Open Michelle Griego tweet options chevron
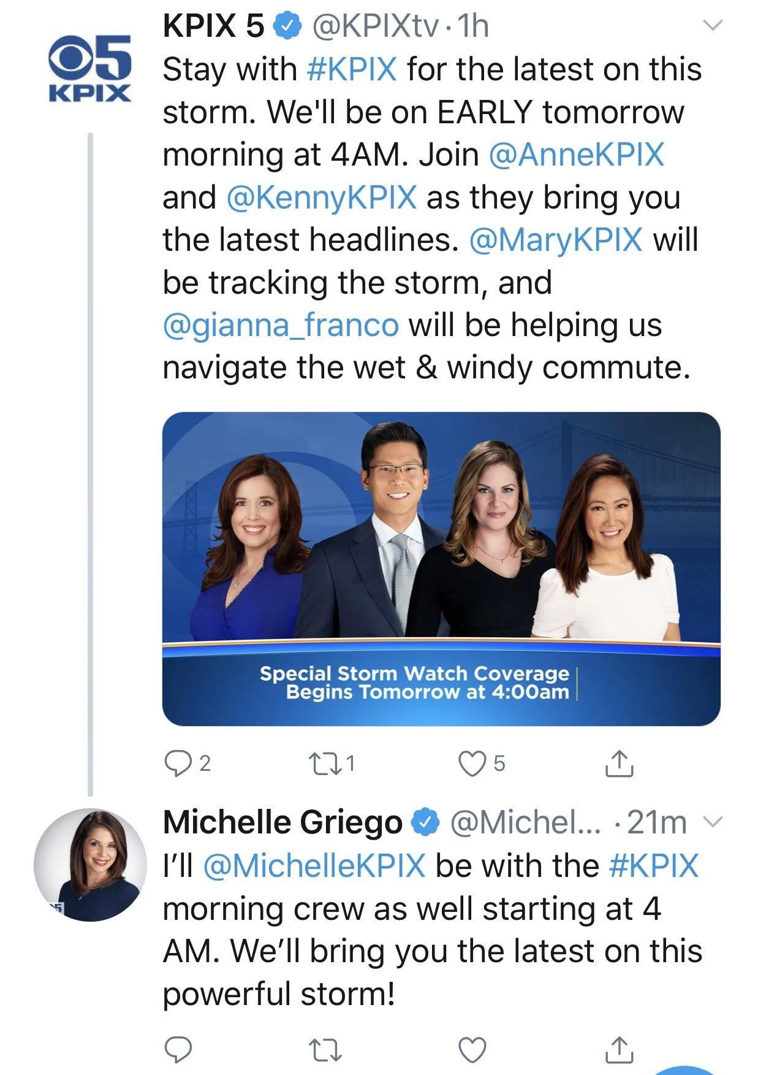 713,821
